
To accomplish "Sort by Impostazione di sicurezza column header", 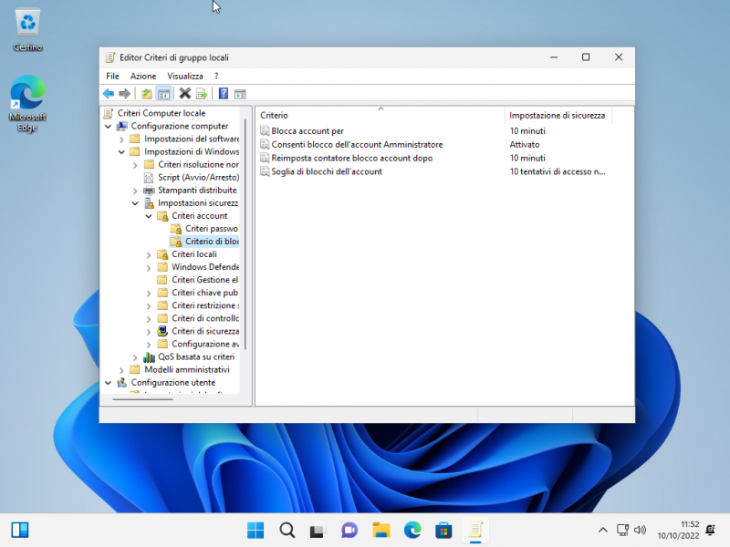I will click(558, 115).
